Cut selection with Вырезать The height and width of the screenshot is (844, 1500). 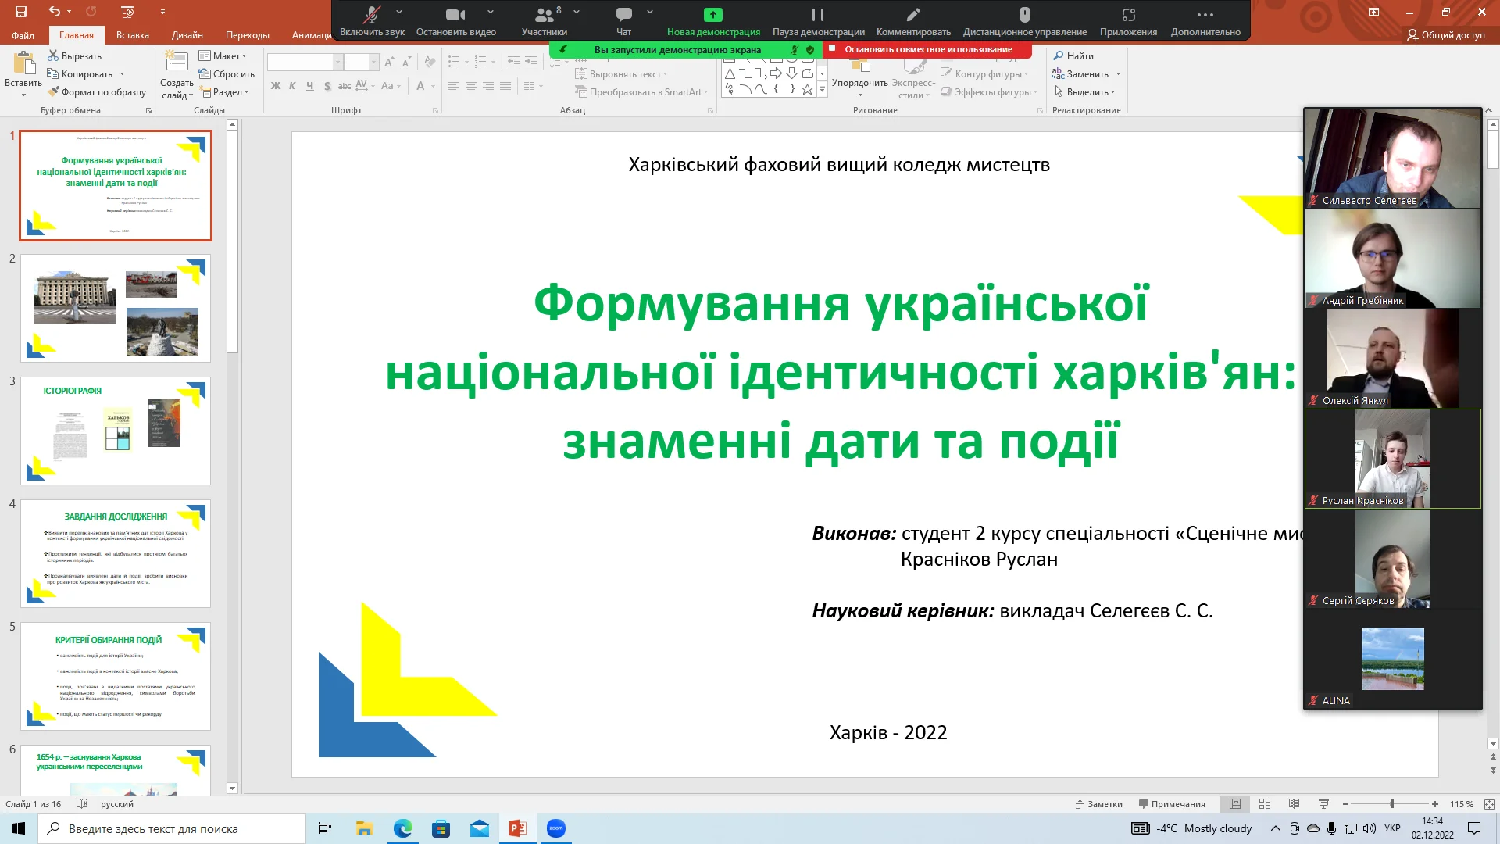[75, 56]
